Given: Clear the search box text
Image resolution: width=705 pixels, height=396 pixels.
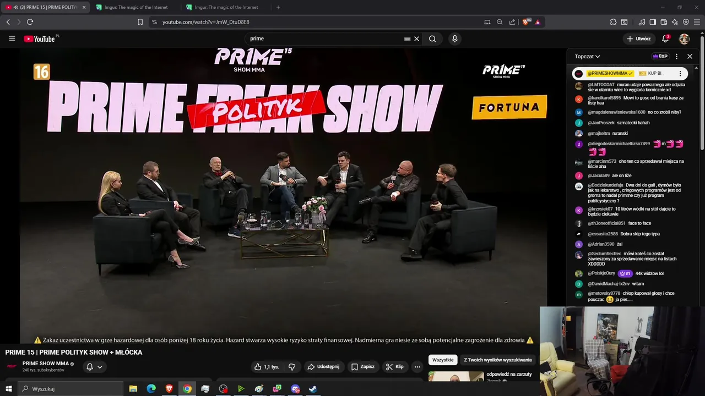Looking at the screenshot, I should [x=416, y=39].
